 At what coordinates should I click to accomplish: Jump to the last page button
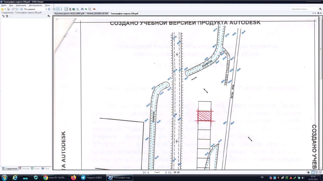pos(170,172)
